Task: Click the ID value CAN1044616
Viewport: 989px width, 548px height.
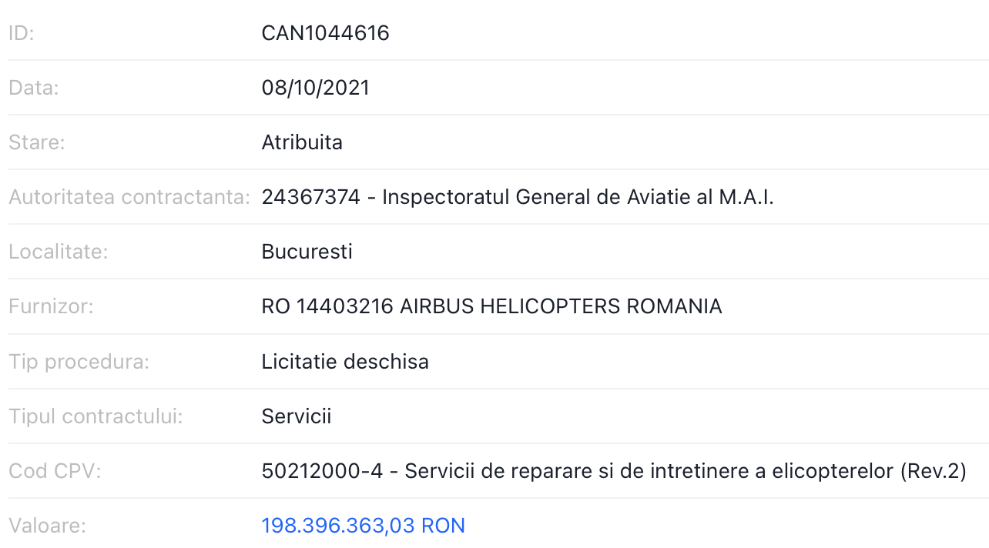Action: tap(325, 33)
